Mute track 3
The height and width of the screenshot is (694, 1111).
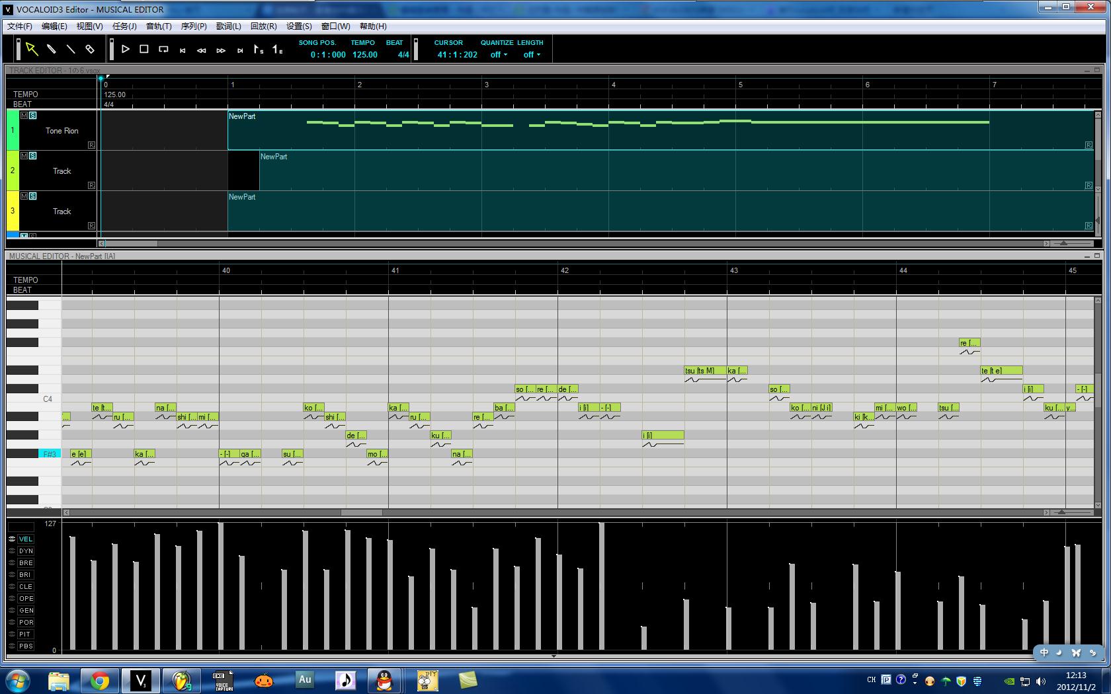click(24, 196)
